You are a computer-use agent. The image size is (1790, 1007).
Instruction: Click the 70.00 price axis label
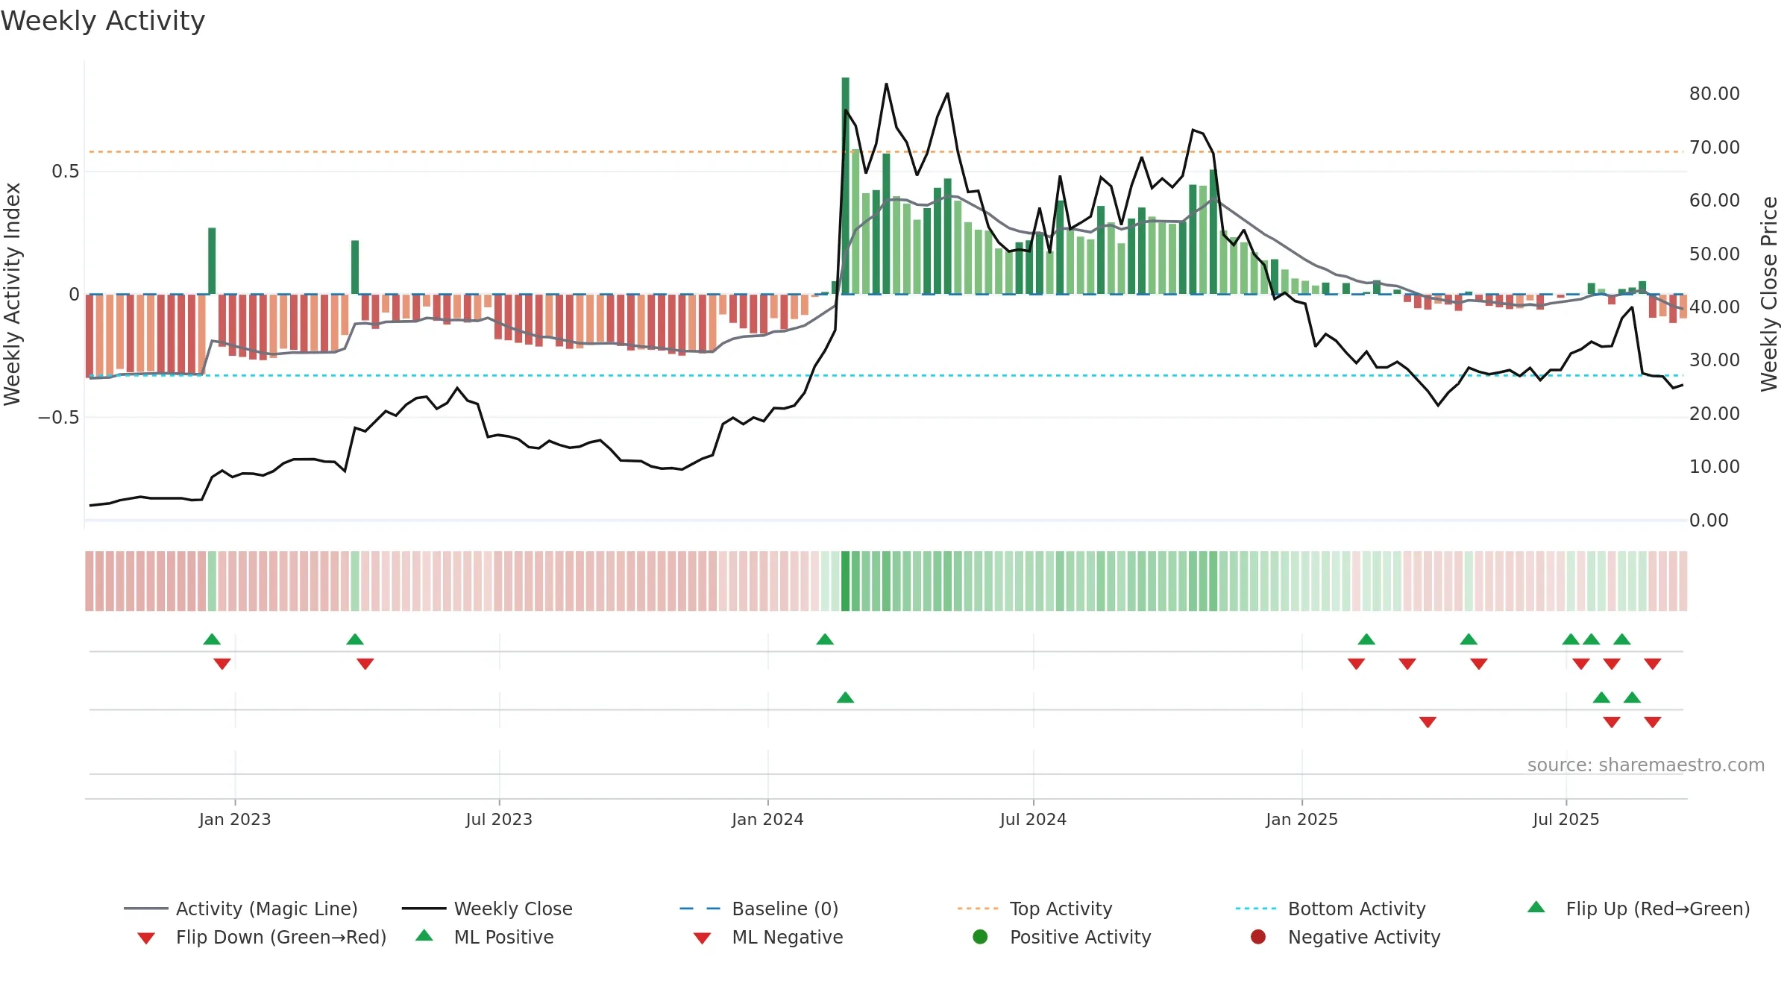coord(1715,148)
